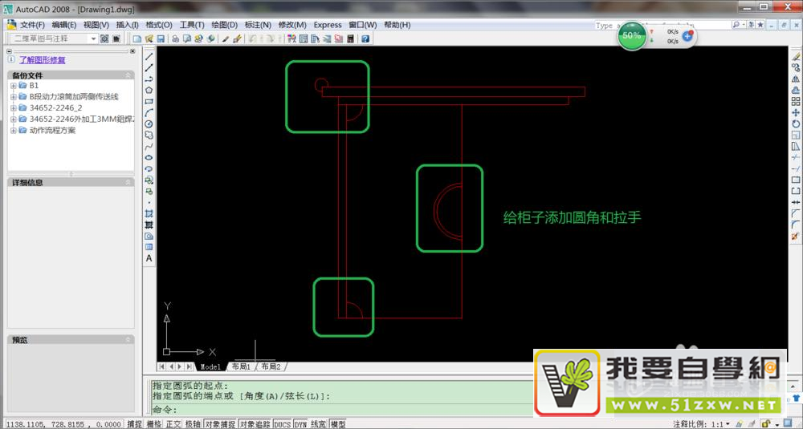Select the Construction Line tool

pos(149,67)
